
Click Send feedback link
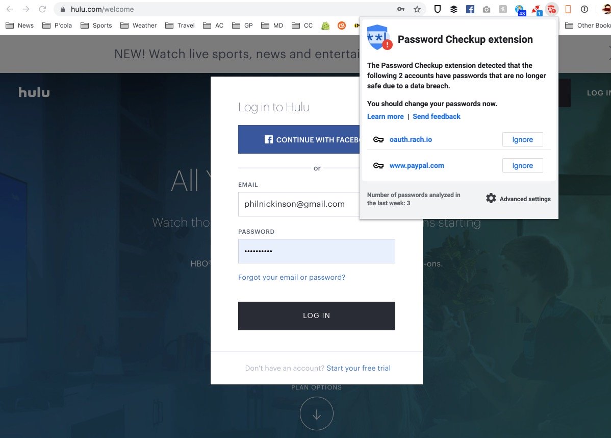(x=437, y=116)
